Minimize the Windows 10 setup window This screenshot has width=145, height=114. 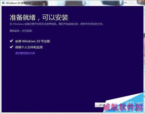pyautogui.click(x=126, y=2)
